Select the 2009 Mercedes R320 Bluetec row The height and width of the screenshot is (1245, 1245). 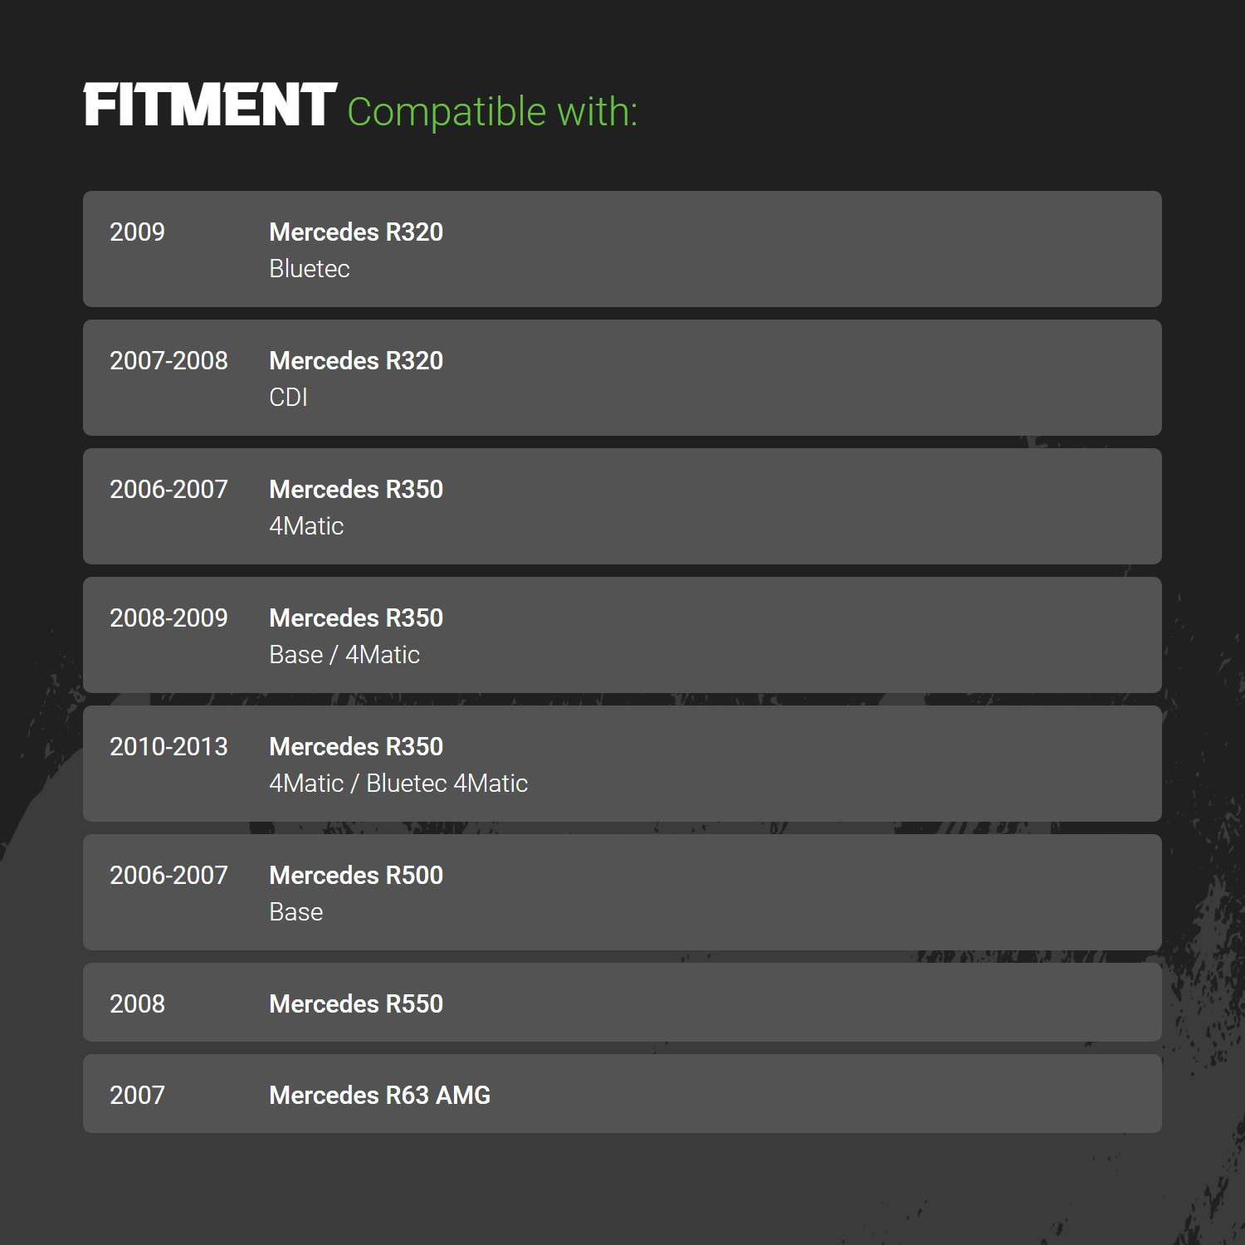tap(622, 249)
